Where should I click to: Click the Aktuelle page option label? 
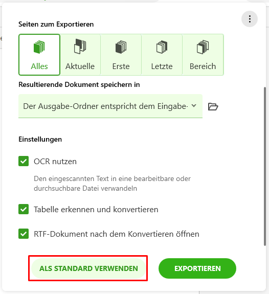click(x=80, y=66)
